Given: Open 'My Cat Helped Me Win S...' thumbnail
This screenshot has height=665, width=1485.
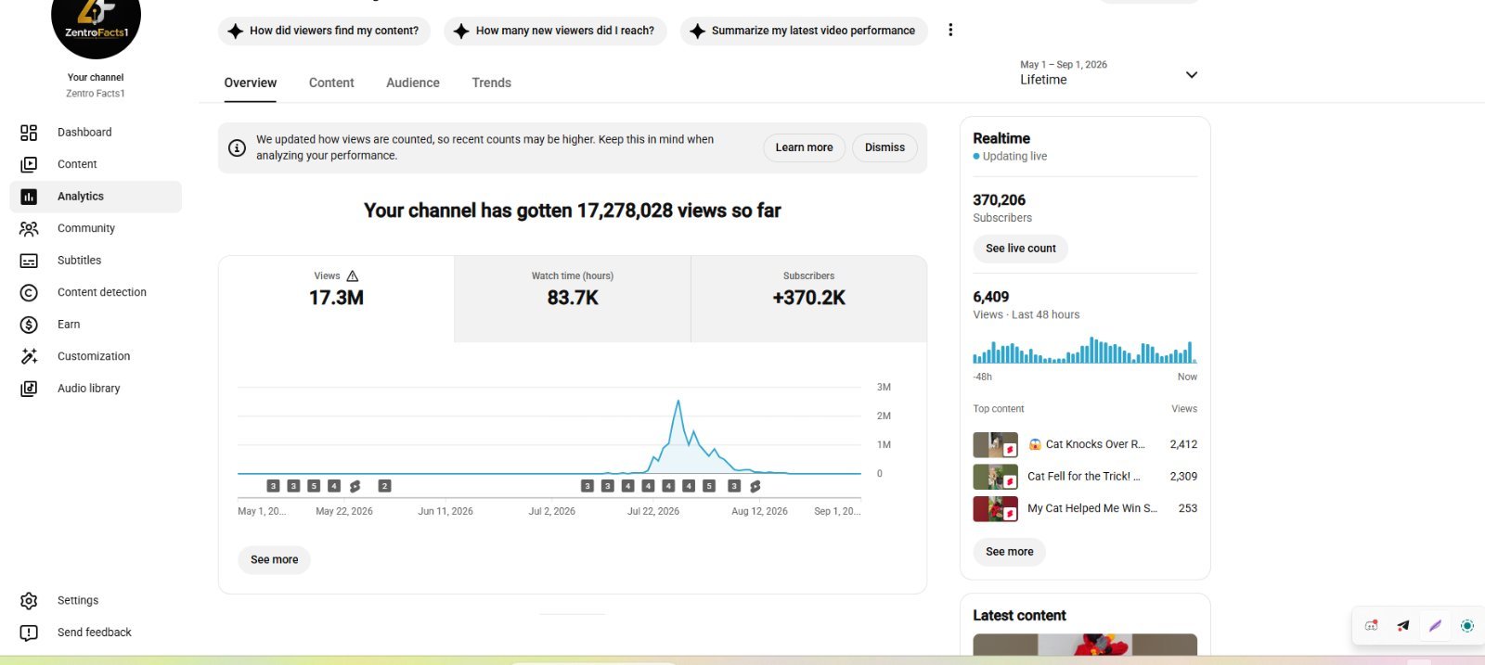Looking at the screenshot, I should coord(995,509).
